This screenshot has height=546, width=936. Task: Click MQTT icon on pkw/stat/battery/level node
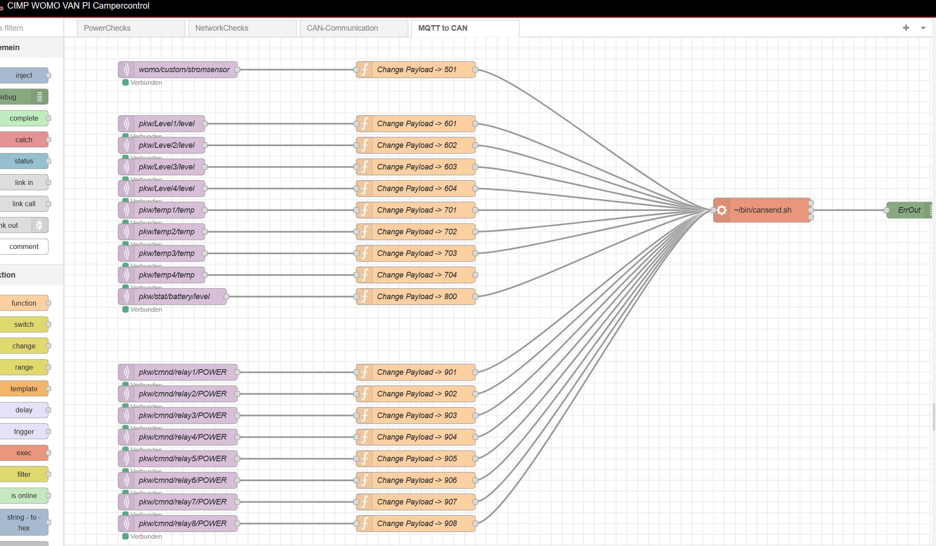126,297
